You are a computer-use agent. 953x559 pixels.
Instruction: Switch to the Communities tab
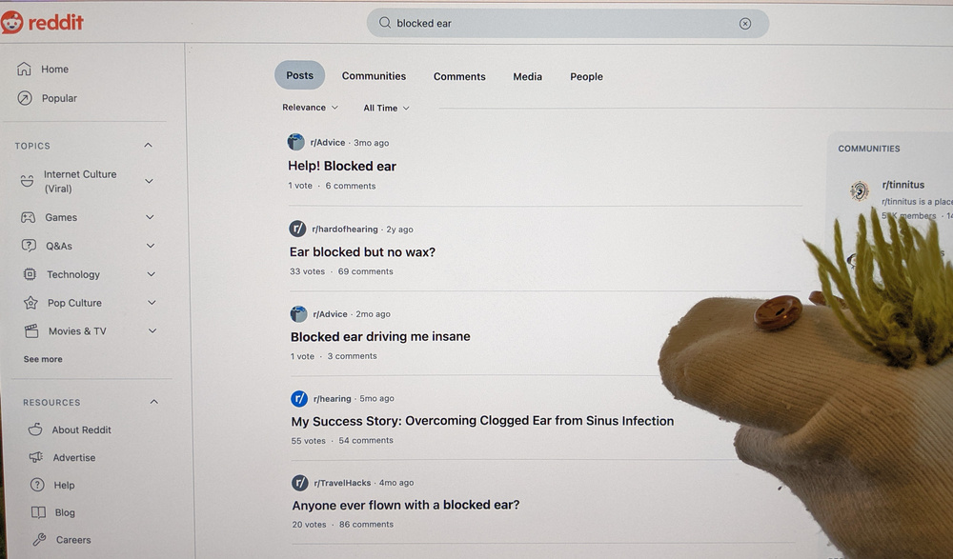point(374,76)
